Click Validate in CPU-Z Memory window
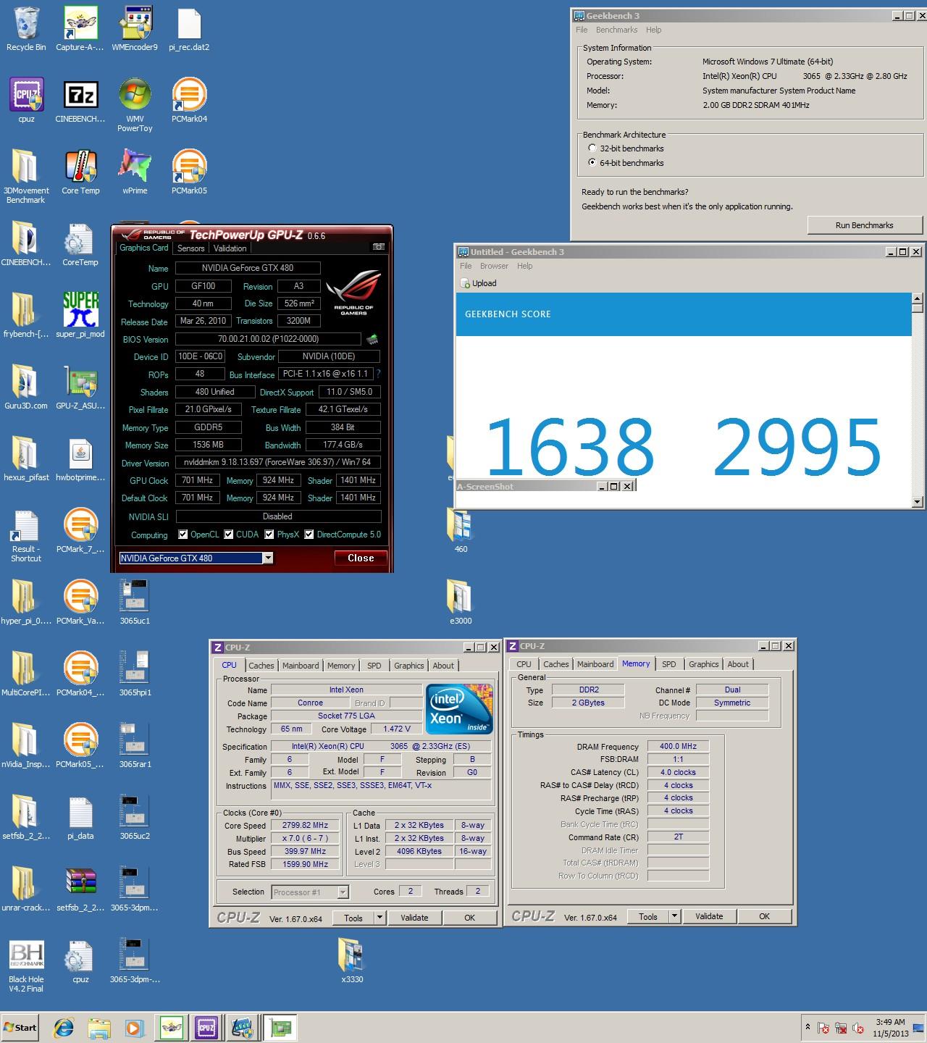This screenshot has width=927, height=1043. (x=709, y=916)
